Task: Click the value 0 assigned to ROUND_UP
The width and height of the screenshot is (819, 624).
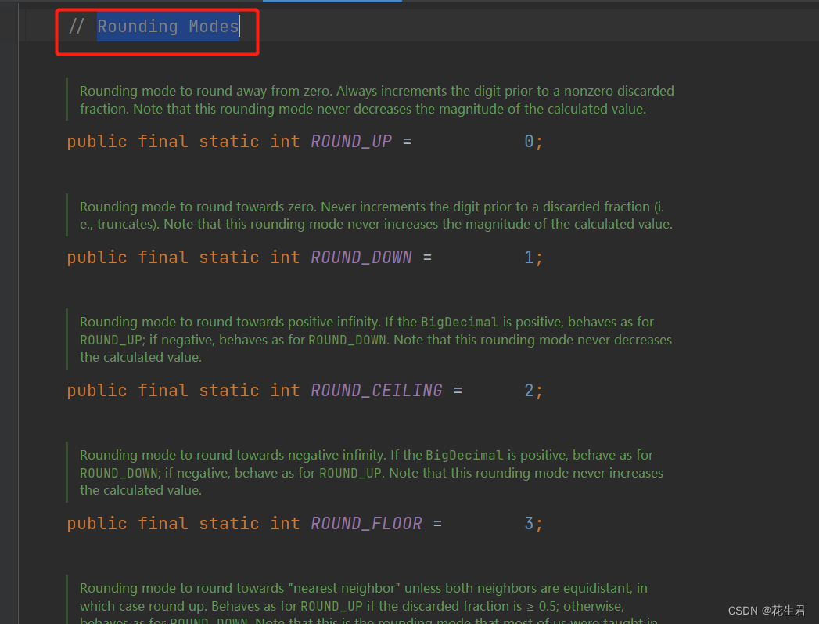Action: [527, 141]
